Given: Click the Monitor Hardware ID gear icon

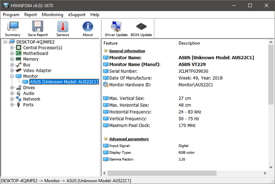Looking at the screenshot, I should pyautogui.click(x=106, y=85).
